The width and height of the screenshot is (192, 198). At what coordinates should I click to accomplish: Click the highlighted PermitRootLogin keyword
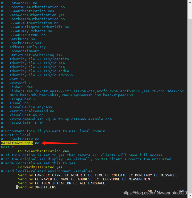17,143
